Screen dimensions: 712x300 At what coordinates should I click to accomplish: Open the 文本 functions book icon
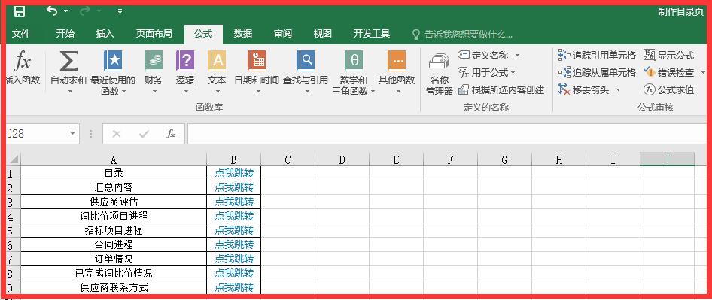click(x=217, y=61)
